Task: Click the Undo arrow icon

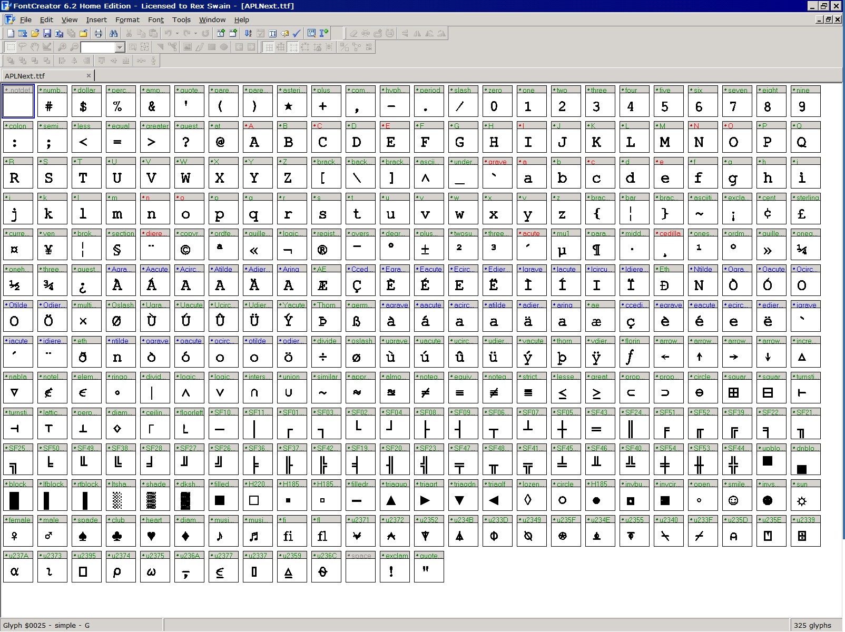Action: (168, 33)
